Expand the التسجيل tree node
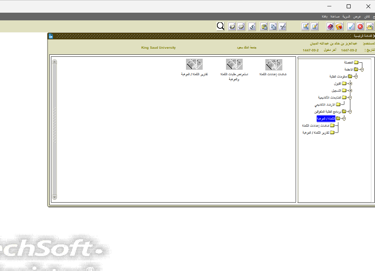 (x=350, y=90)
